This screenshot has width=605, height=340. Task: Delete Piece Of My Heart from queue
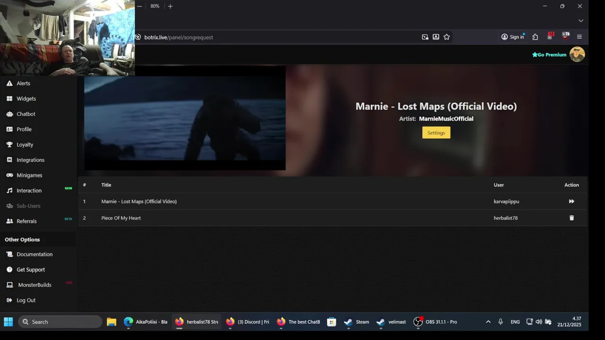[x=571, y=218]
